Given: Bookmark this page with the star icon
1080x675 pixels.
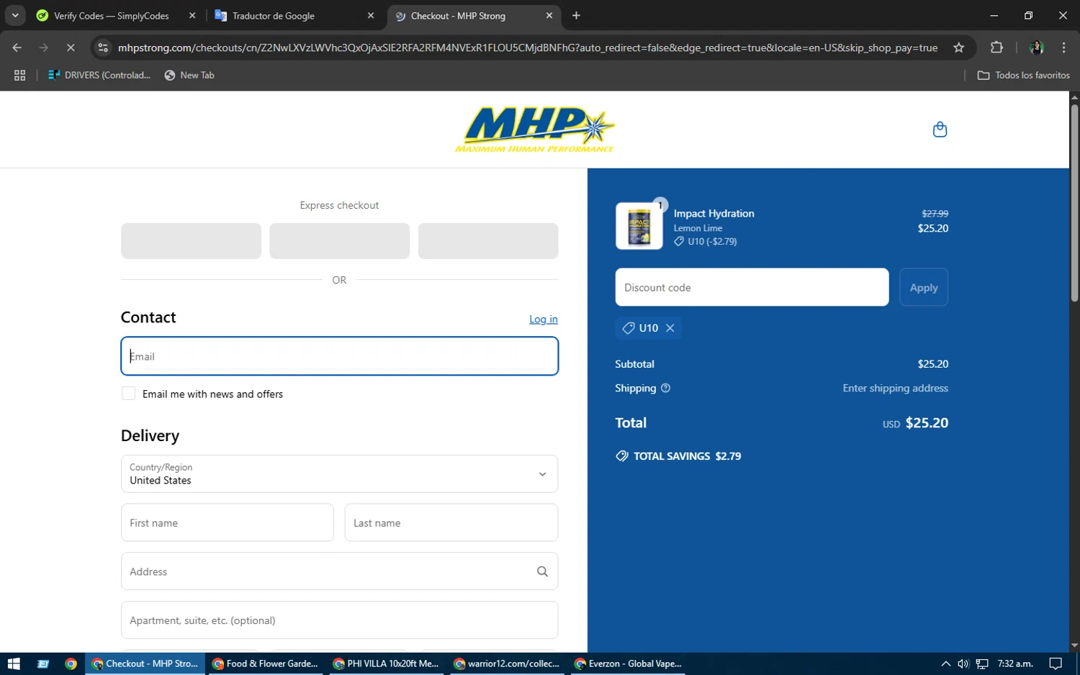Looking at the screenshot, I should 958,47.
